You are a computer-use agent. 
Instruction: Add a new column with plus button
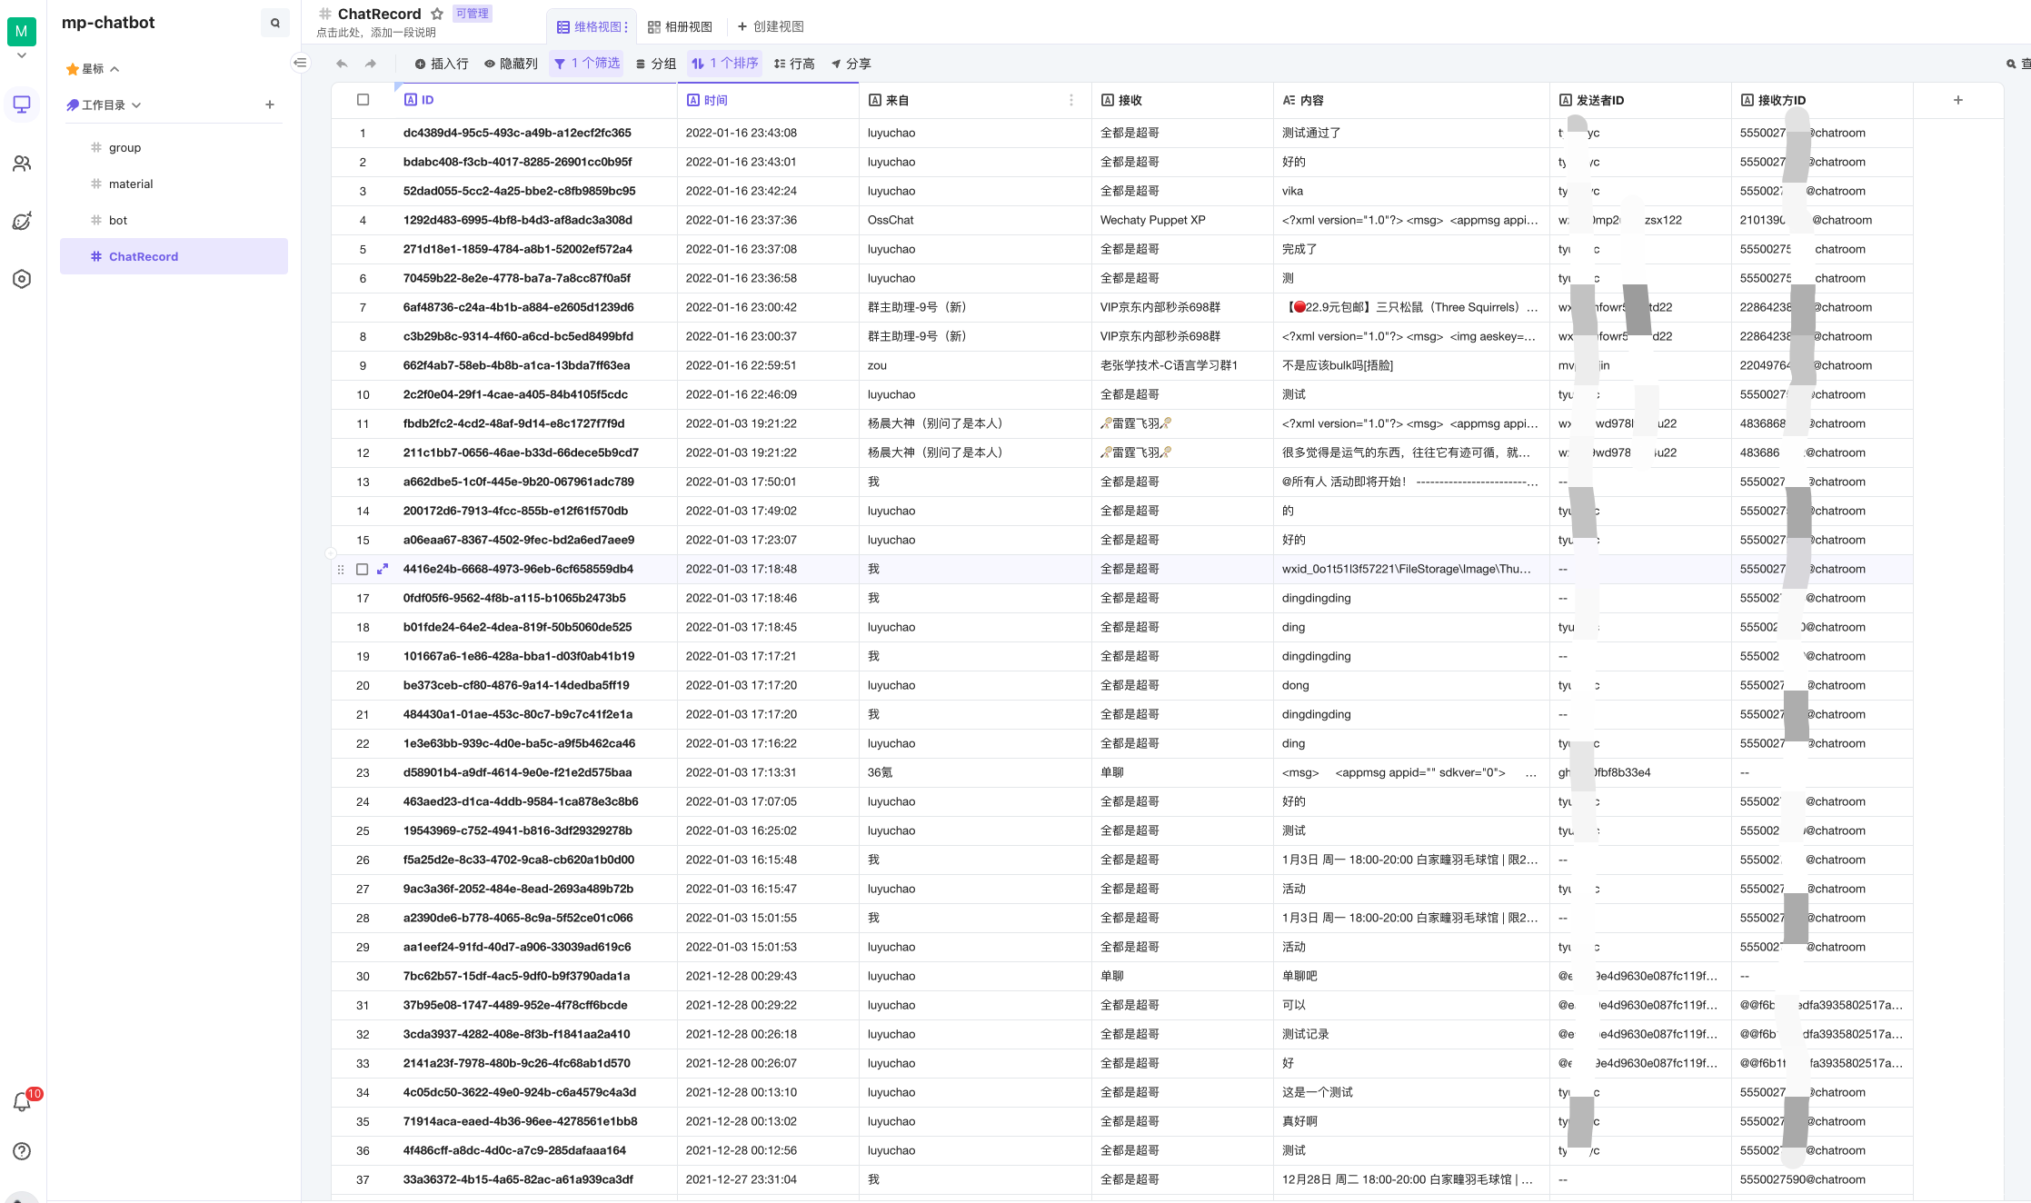[x=1957, y=100]
